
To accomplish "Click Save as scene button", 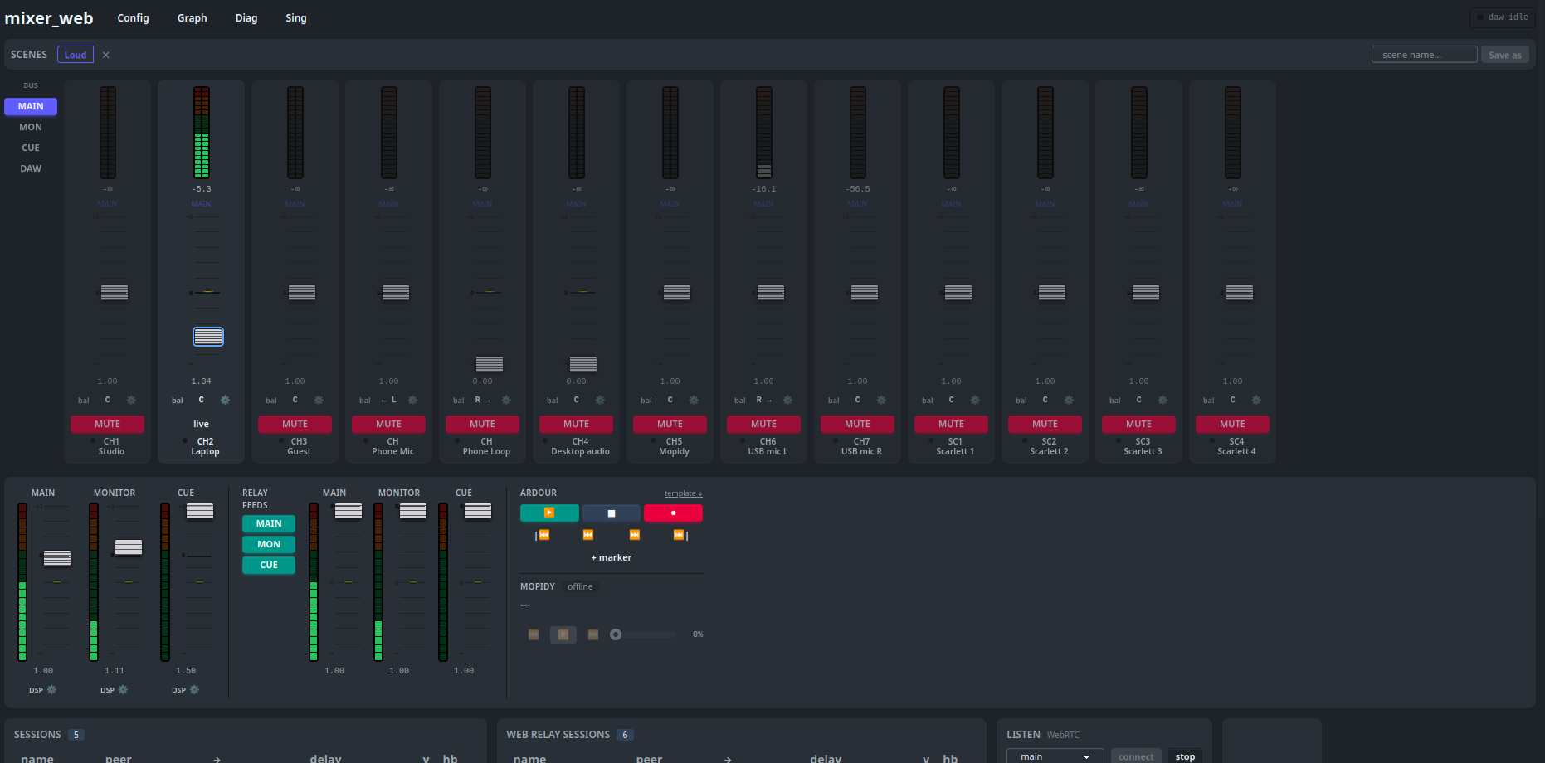I will coord(1505,55).
